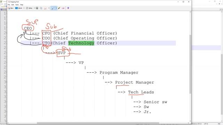The image size is (223, 125).
Task: Open the Edit menu
Action: (x=13, y=5)
